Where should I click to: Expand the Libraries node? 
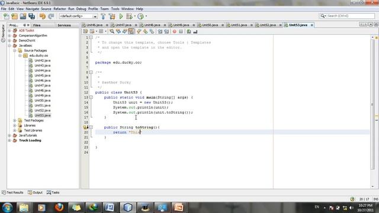coord(15,125)
